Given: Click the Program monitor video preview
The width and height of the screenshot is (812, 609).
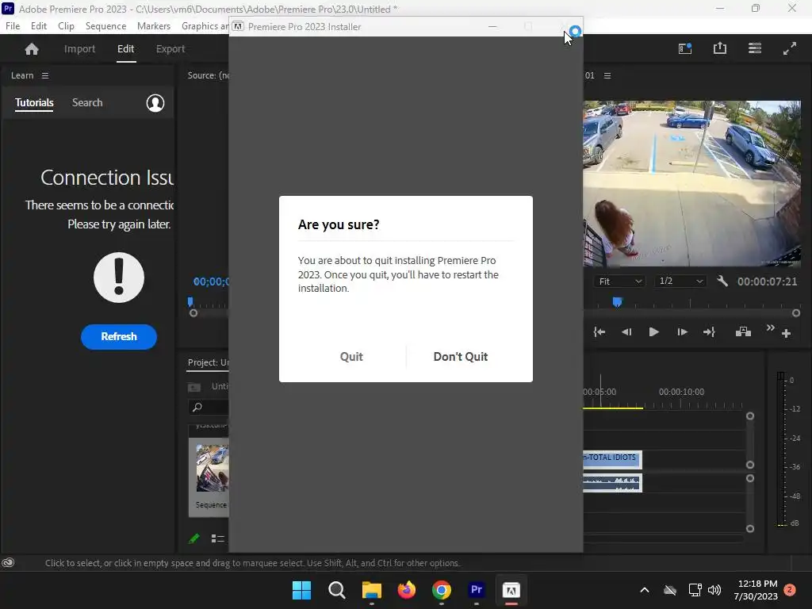Looking at the screenshot, I should coord(691,183).
